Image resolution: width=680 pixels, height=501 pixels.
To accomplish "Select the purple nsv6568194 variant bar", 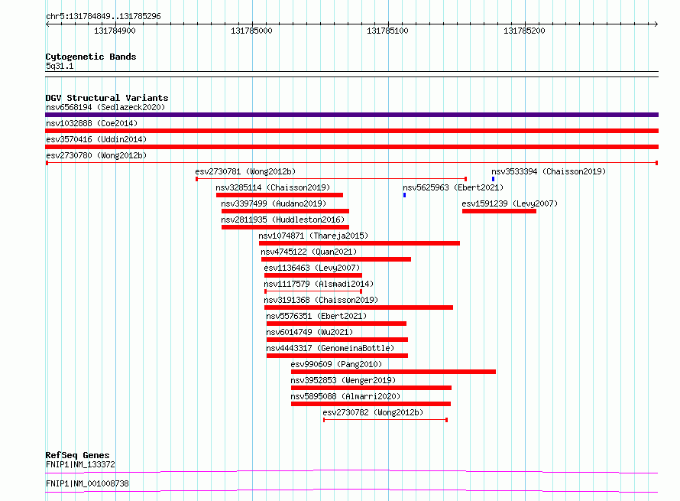I will 351,115.
